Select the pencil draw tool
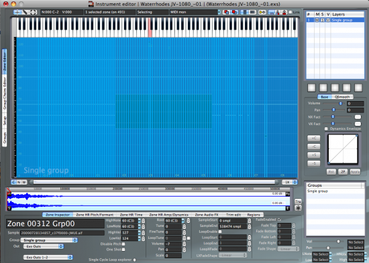Image resolution: width=369 pixels, height=263 pixels. point(25,12)
